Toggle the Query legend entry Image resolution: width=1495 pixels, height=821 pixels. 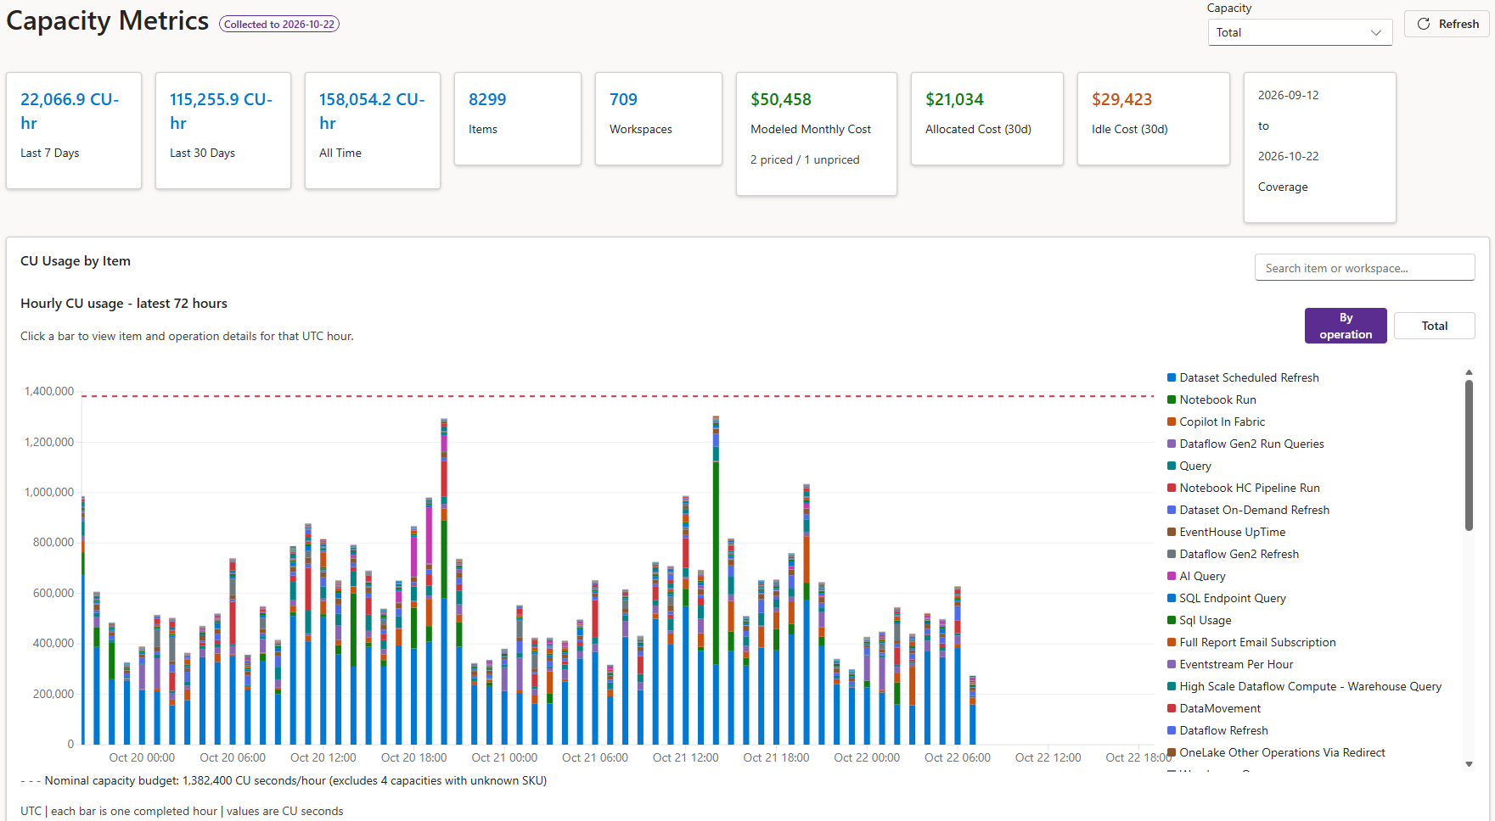[x=1189, y=466]
